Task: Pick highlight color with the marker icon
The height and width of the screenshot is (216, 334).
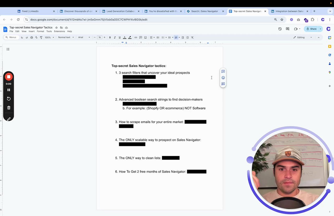Action: (130, 37)
